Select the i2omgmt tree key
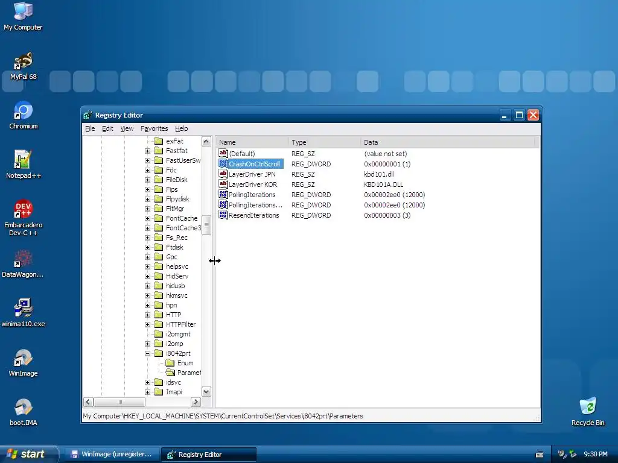 pos(178,334)
